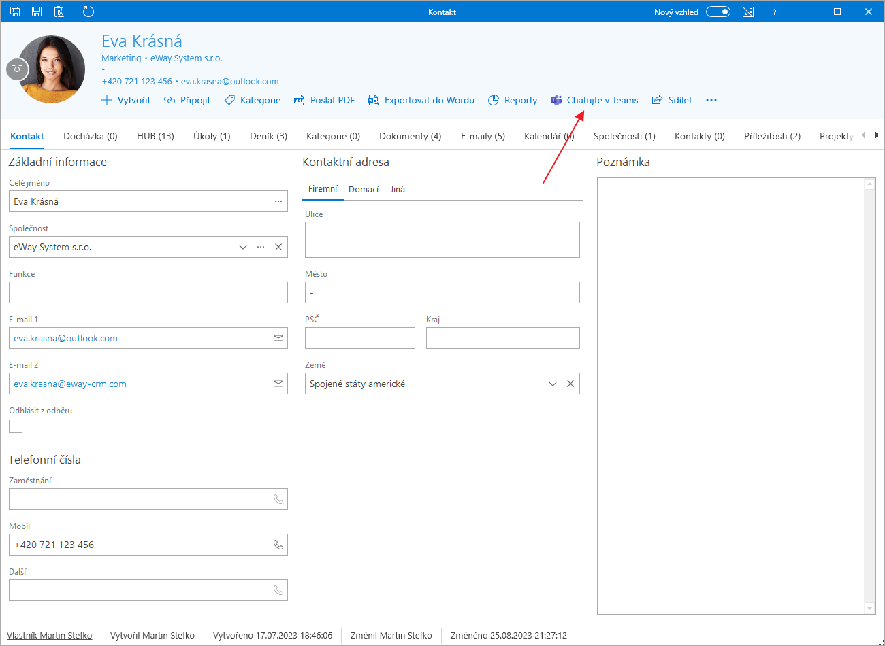Clear the Země field with X
This screenshot has width=885, height=646.
point(570,384)
